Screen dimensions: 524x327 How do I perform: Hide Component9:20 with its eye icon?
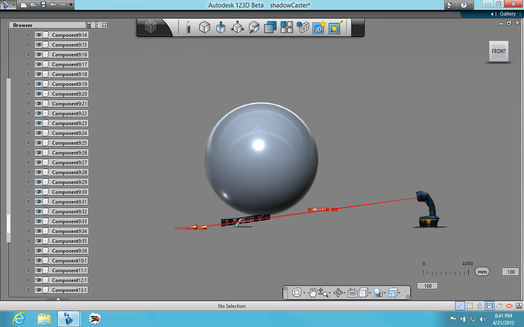38,94
